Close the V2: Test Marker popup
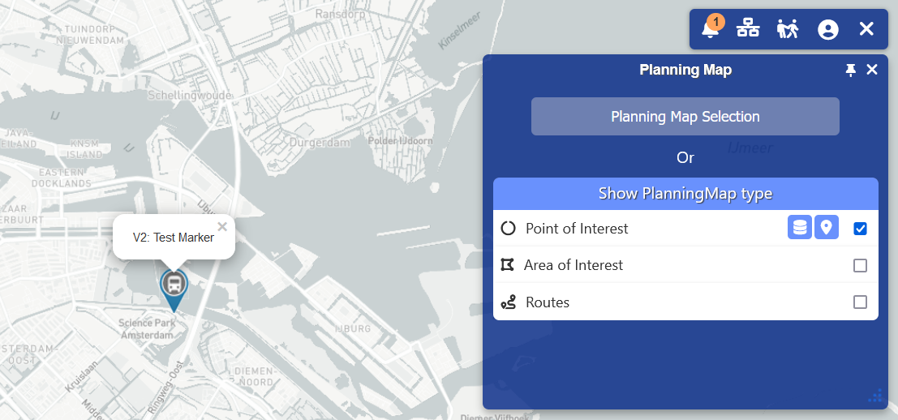The image size is (898, 420). point(222,227)
